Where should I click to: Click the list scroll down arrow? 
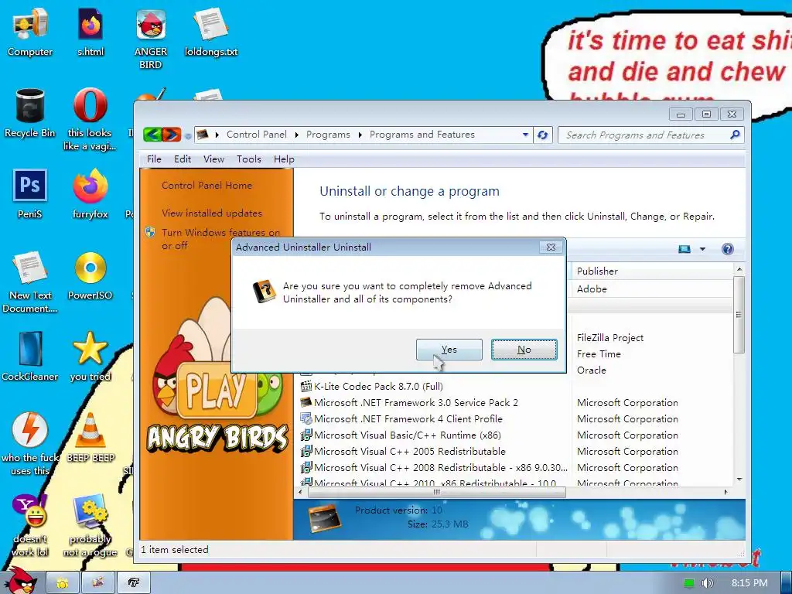(x=739, y=480)
